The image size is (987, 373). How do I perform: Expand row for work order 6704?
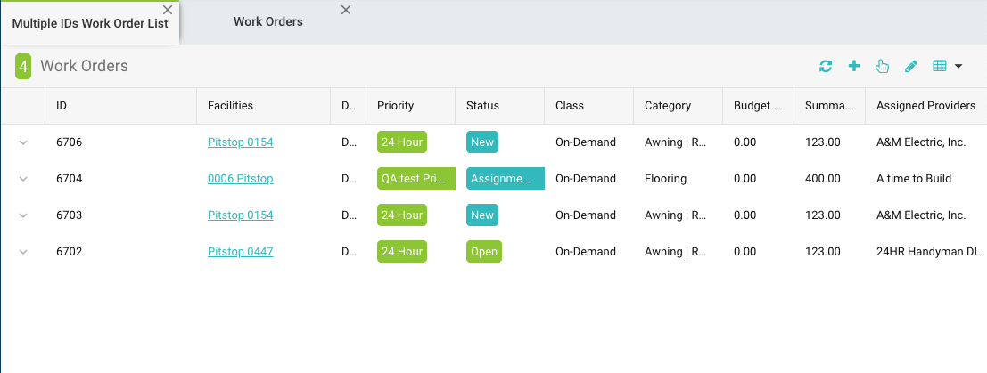pos(23,179)
